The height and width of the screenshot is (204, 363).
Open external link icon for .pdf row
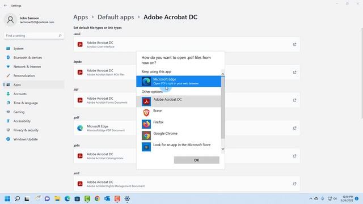(294, 128)
